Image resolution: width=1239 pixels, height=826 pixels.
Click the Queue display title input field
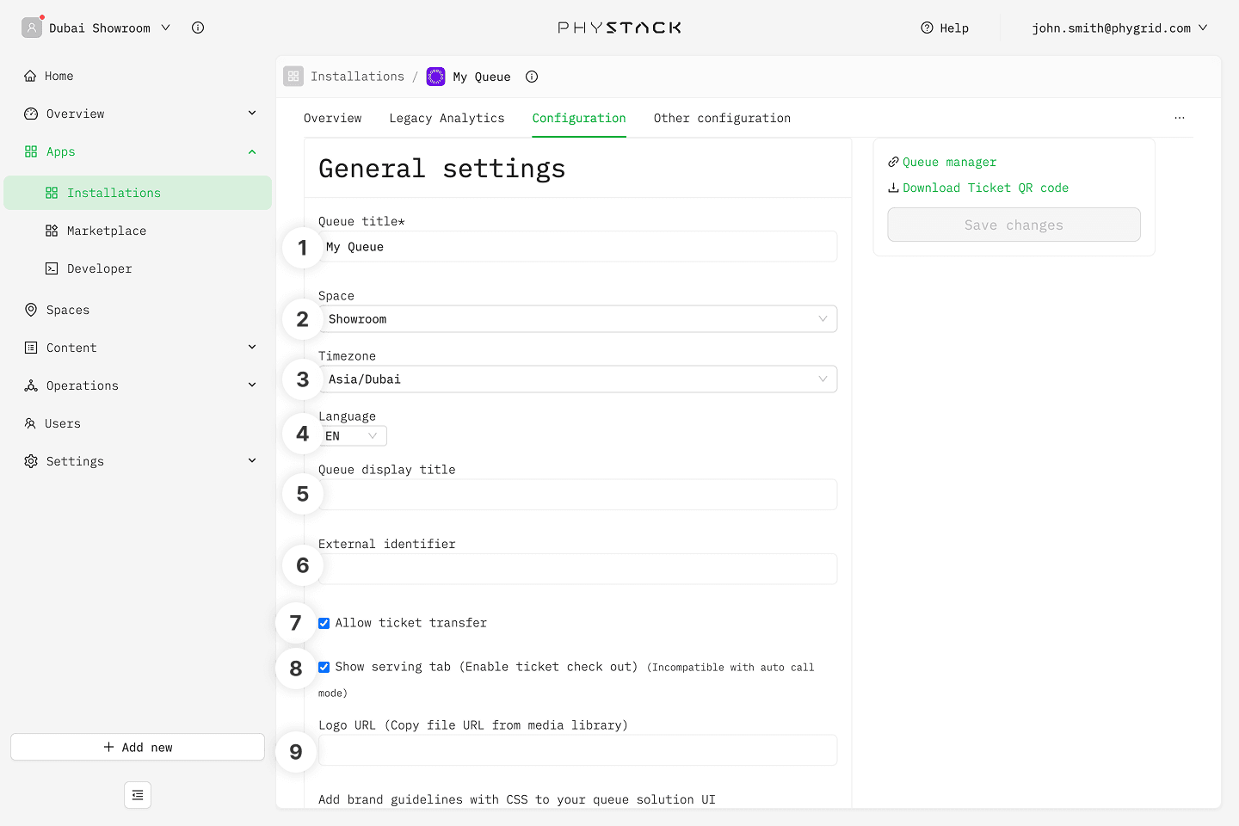(x=578, y=495)
